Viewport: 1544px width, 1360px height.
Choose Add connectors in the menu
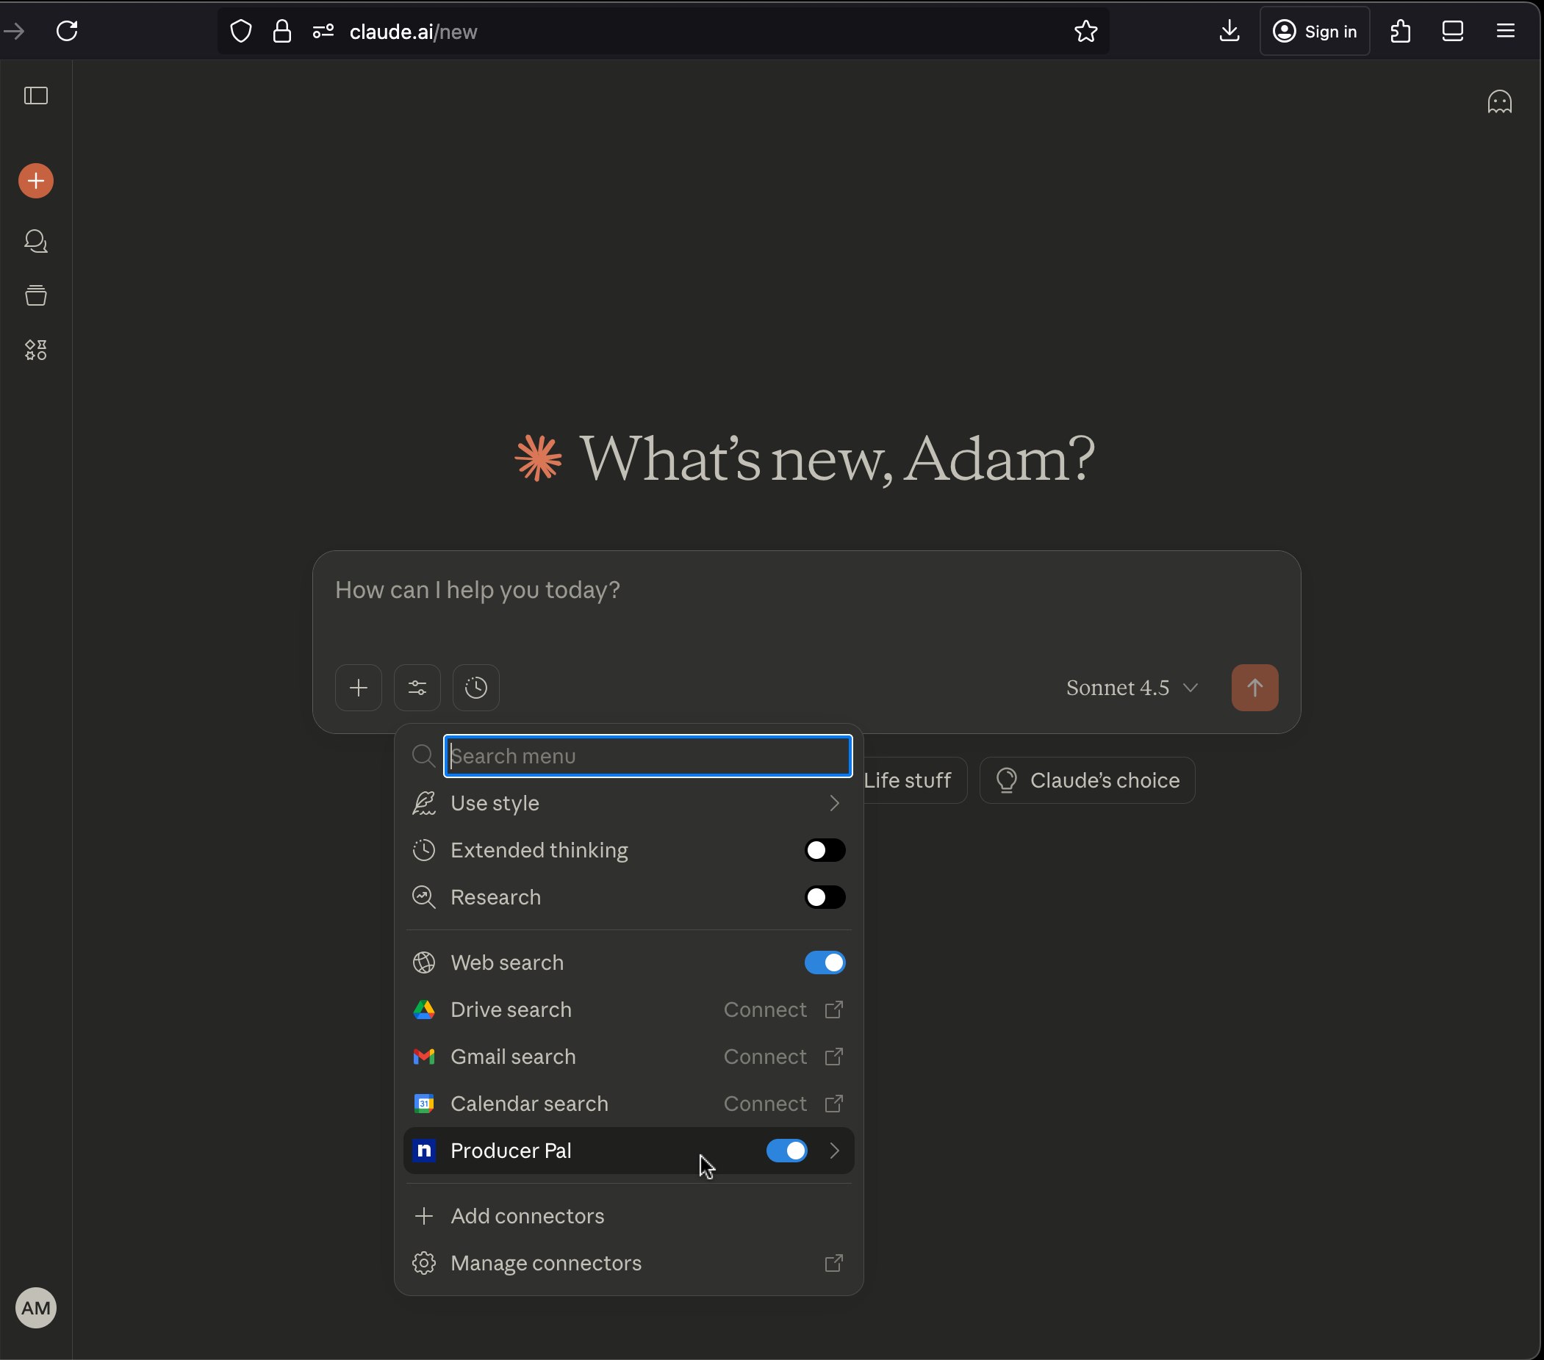coord(526,1216)
